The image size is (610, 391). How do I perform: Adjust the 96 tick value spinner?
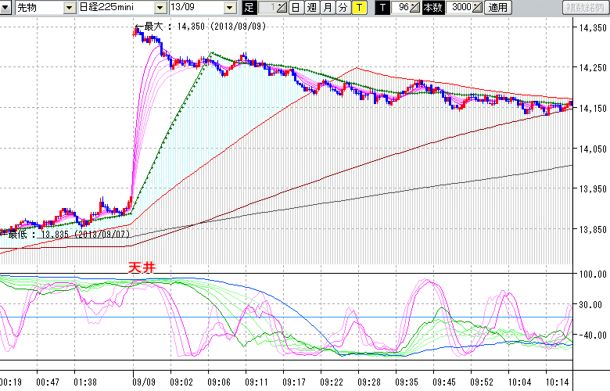coord(415,8)
